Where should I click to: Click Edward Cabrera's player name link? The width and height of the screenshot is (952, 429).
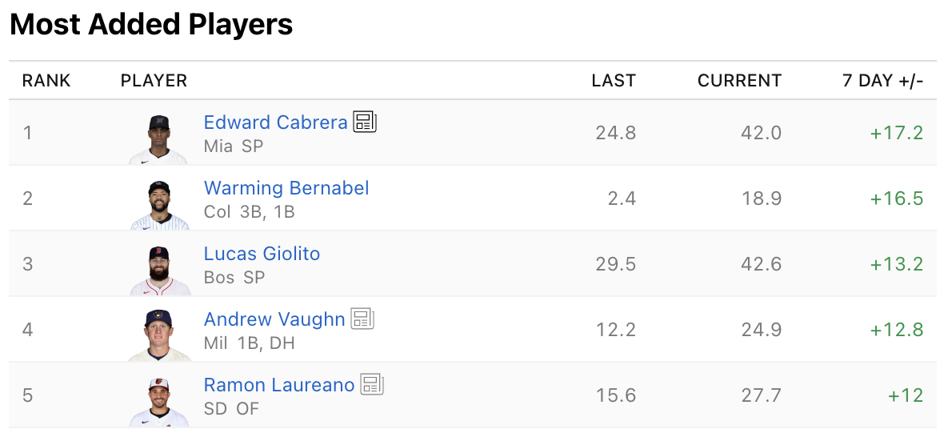tap(275, 122)
